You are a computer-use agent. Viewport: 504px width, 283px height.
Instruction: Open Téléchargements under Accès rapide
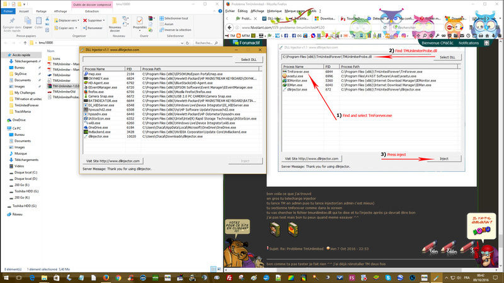(25, 61)
